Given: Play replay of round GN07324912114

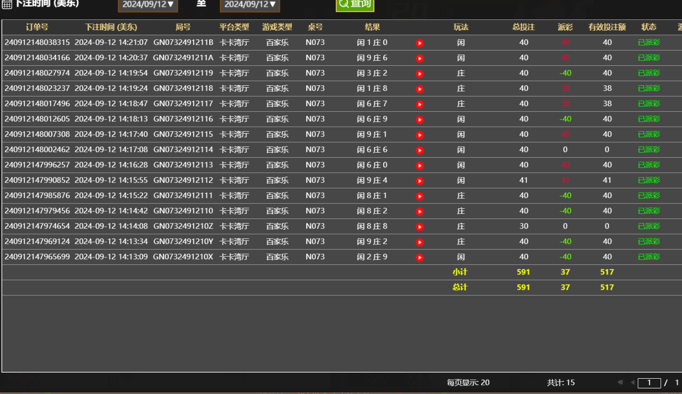Looking at the screenshot, I should 420,151.
